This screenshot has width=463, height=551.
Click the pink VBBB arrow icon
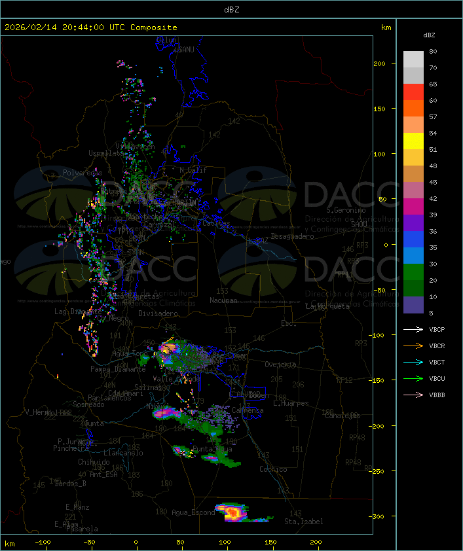tap(413, 395)
